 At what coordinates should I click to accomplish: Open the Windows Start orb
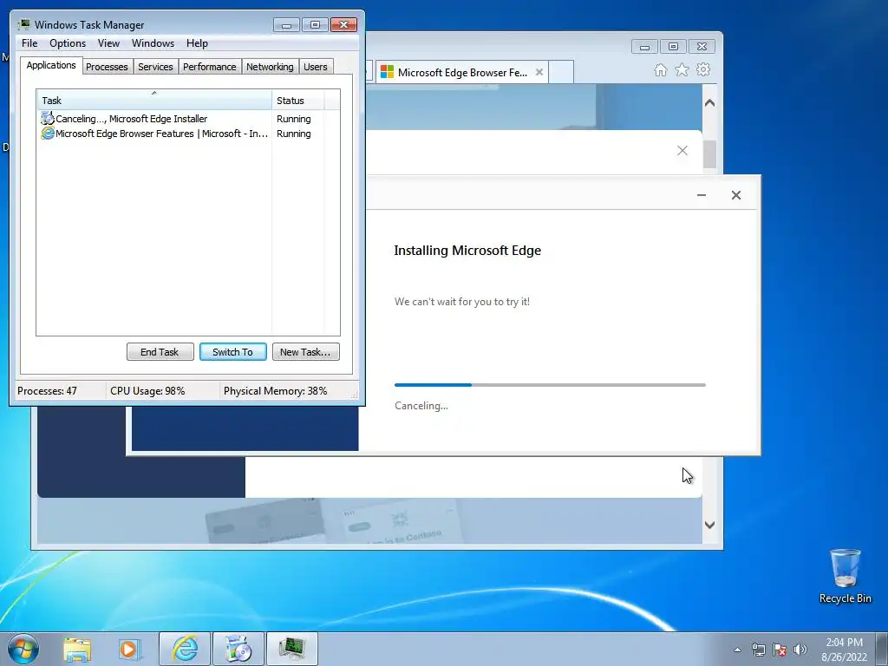(23, 649)
